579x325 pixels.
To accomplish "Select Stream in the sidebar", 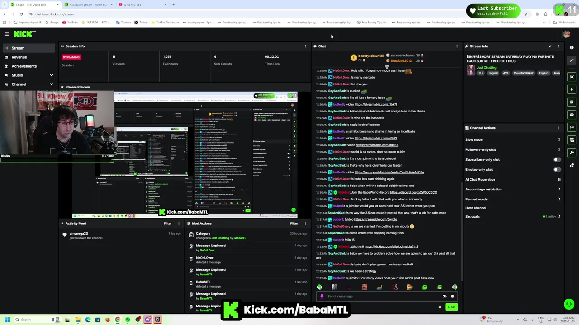I will (29, 48).
